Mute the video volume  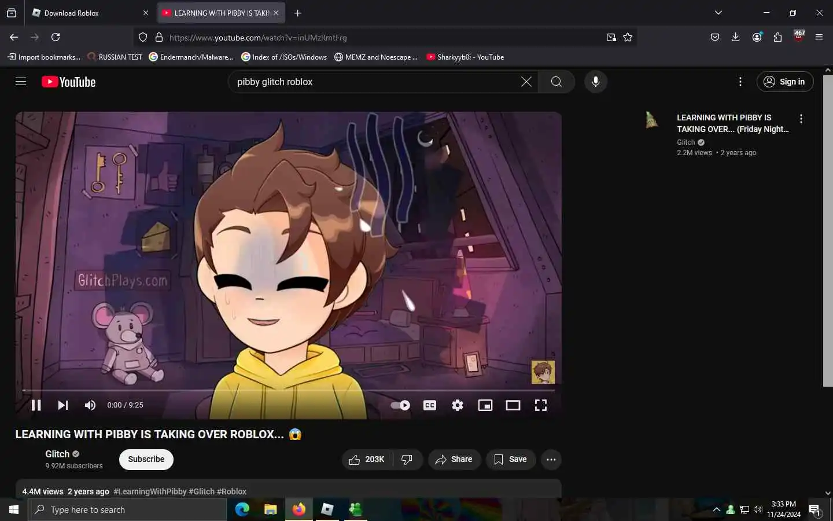click(90, 405)
